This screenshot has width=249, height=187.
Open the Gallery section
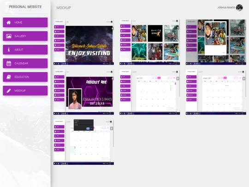[x=25, y=36]
